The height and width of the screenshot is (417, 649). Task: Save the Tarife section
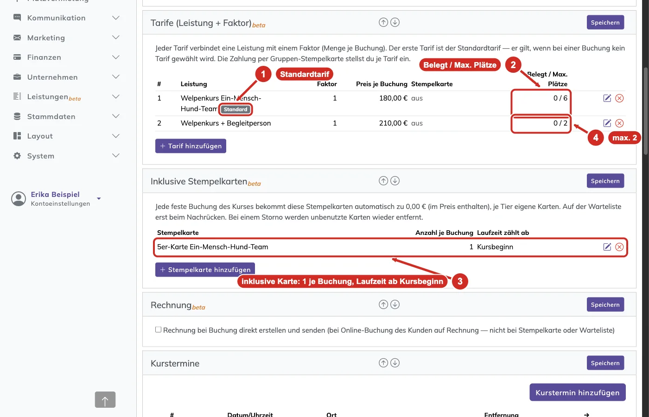click(605, 22)
